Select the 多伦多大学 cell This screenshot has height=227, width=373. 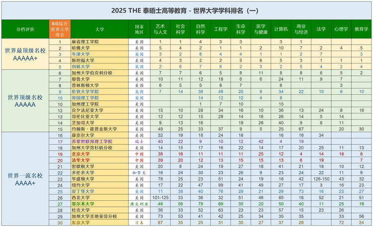point(99,173)
